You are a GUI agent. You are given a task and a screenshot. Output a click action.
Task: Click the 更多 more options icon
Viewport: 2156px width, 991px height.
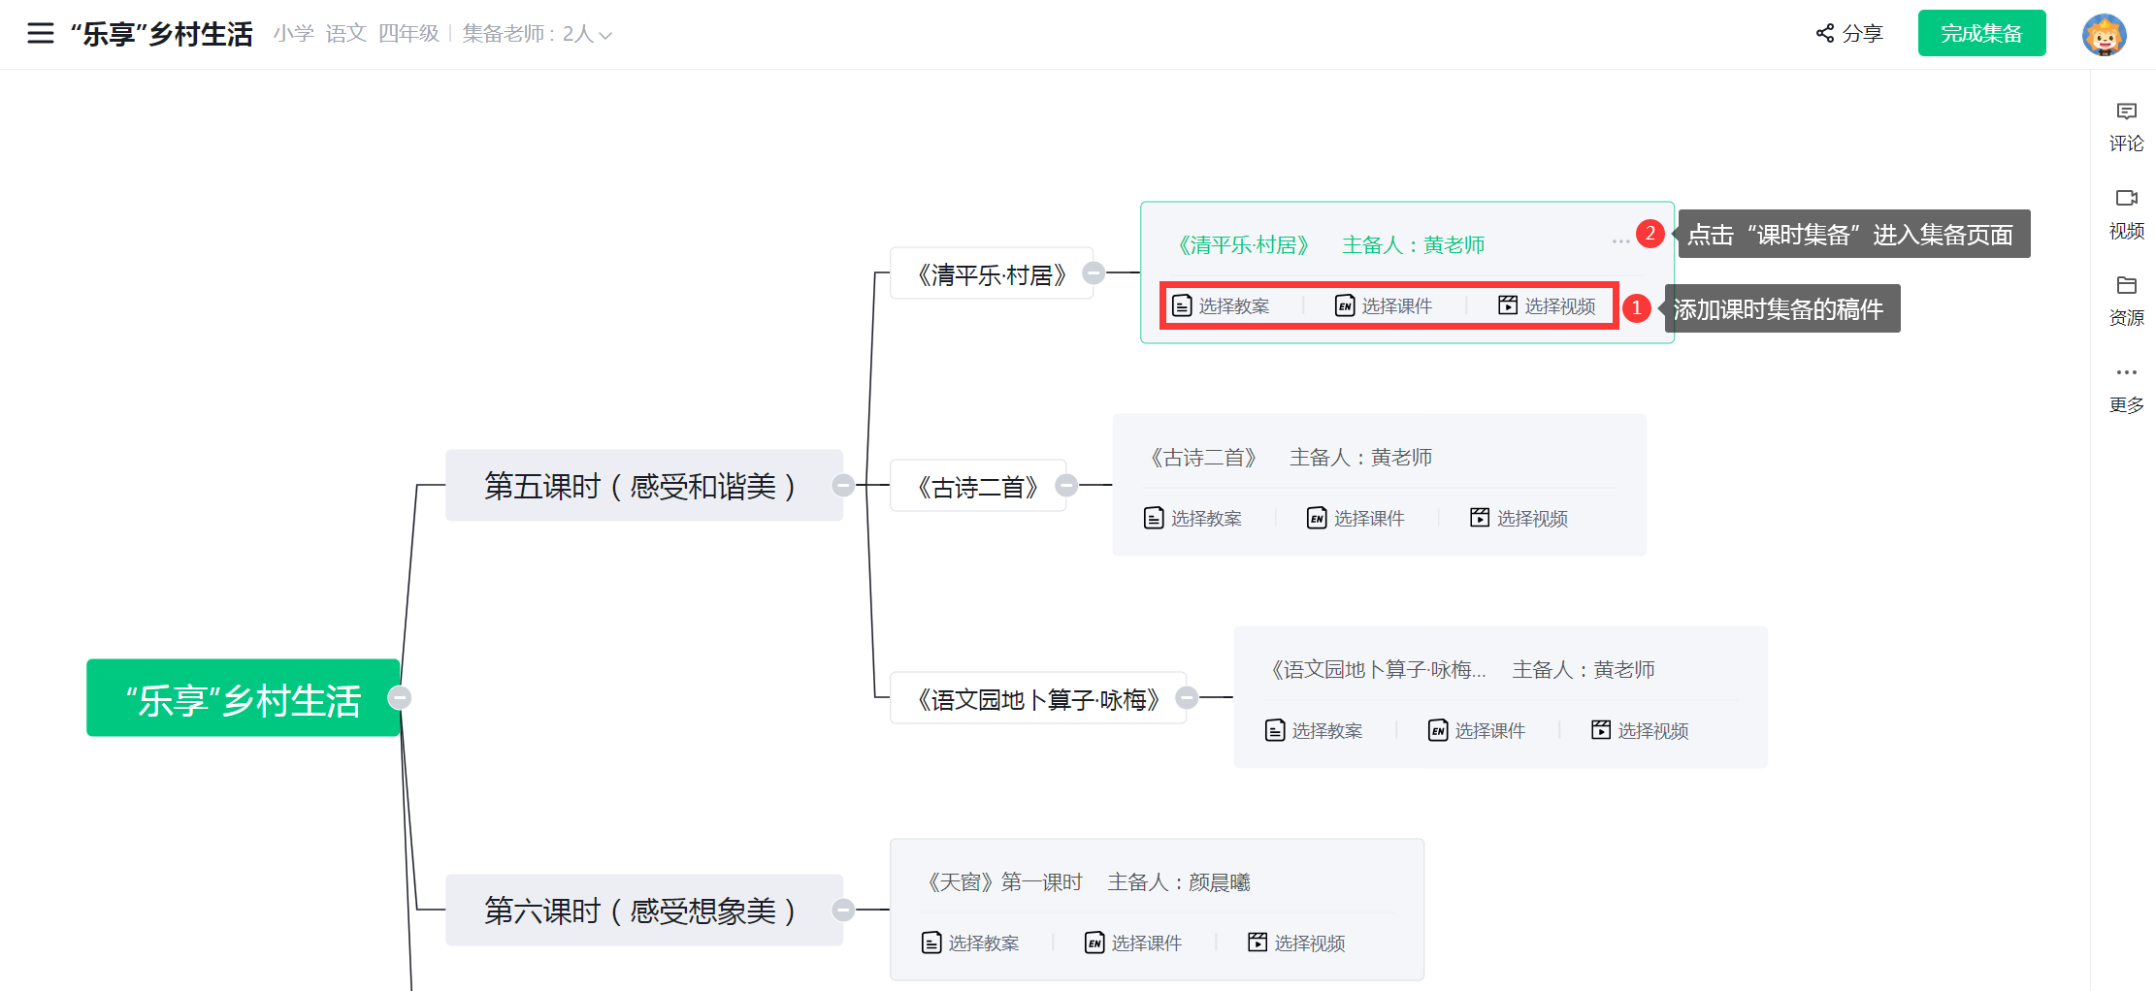tap(2126, 388)
